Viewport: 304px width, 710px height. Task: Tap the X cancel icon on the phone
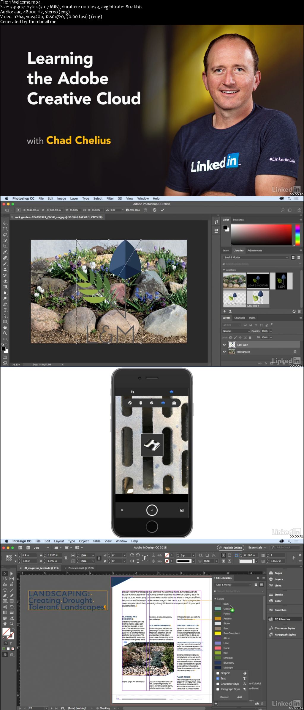(122, 510)
